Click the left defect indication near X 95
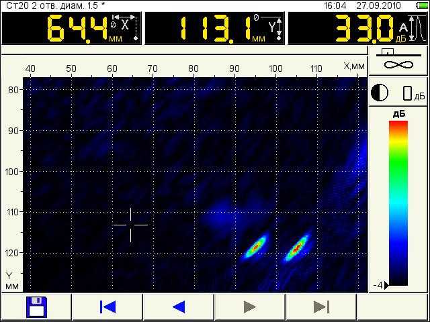This screenshot has width=430, height=322. 255,247
